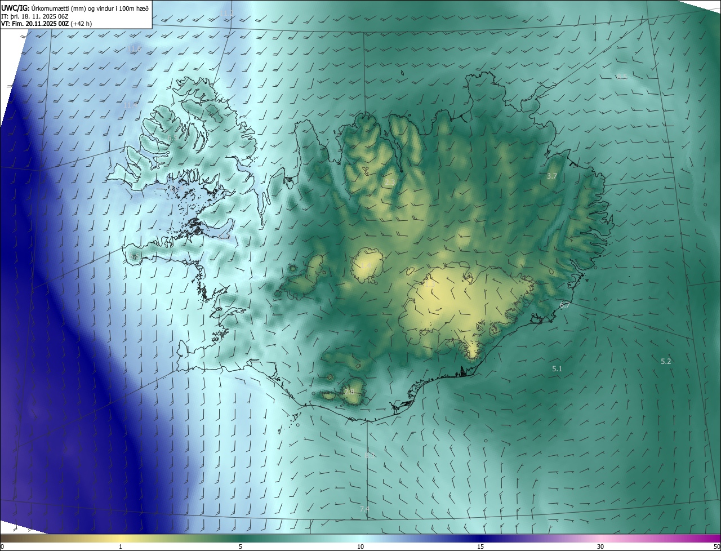
Task: Click the 6.5 value label in the Westfjords
Action: (x=173, y=137)
